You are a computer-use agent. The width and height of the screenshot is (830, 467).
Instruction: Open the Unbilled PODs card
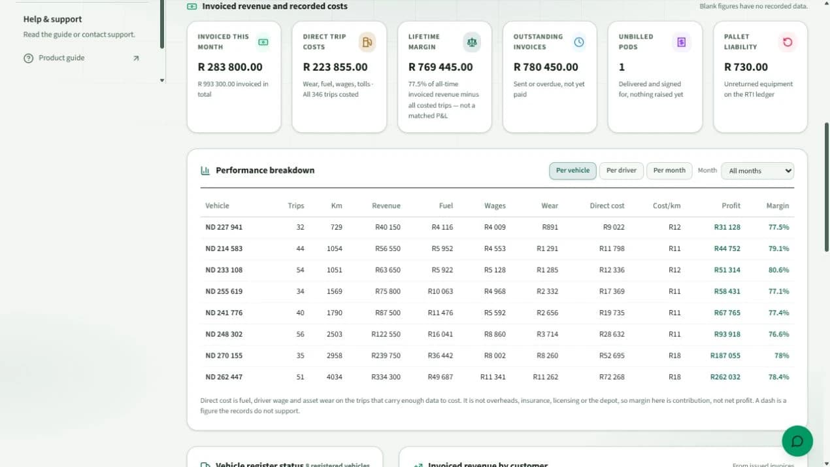pos(655,77)
